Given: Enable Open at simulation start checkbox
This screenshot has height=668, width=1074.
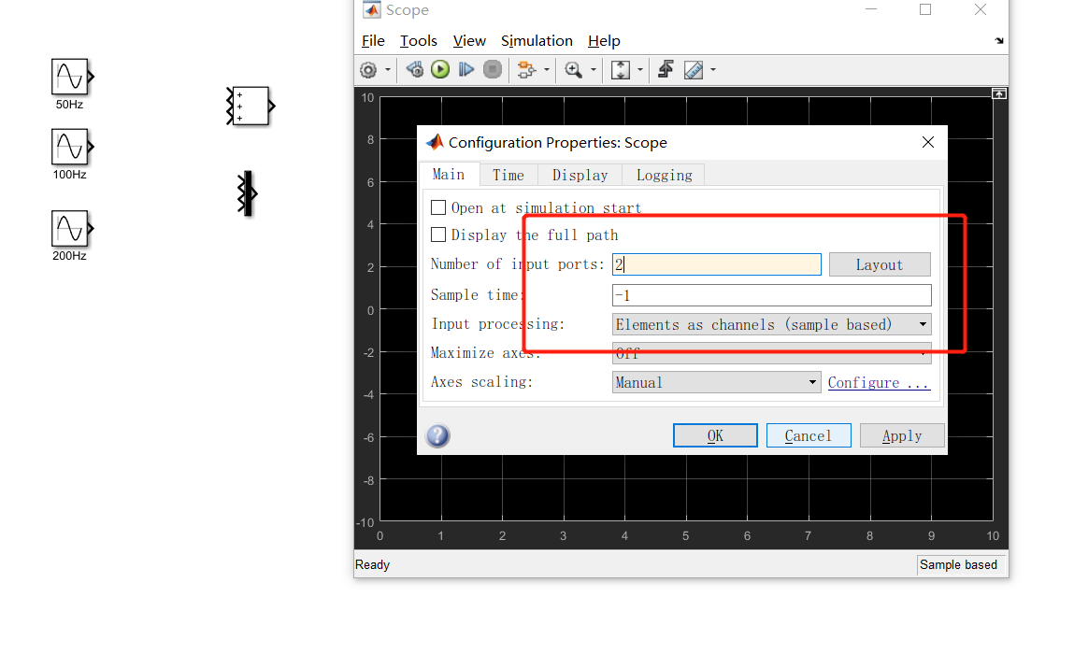Looking at the screenshot, I should 438,207.
